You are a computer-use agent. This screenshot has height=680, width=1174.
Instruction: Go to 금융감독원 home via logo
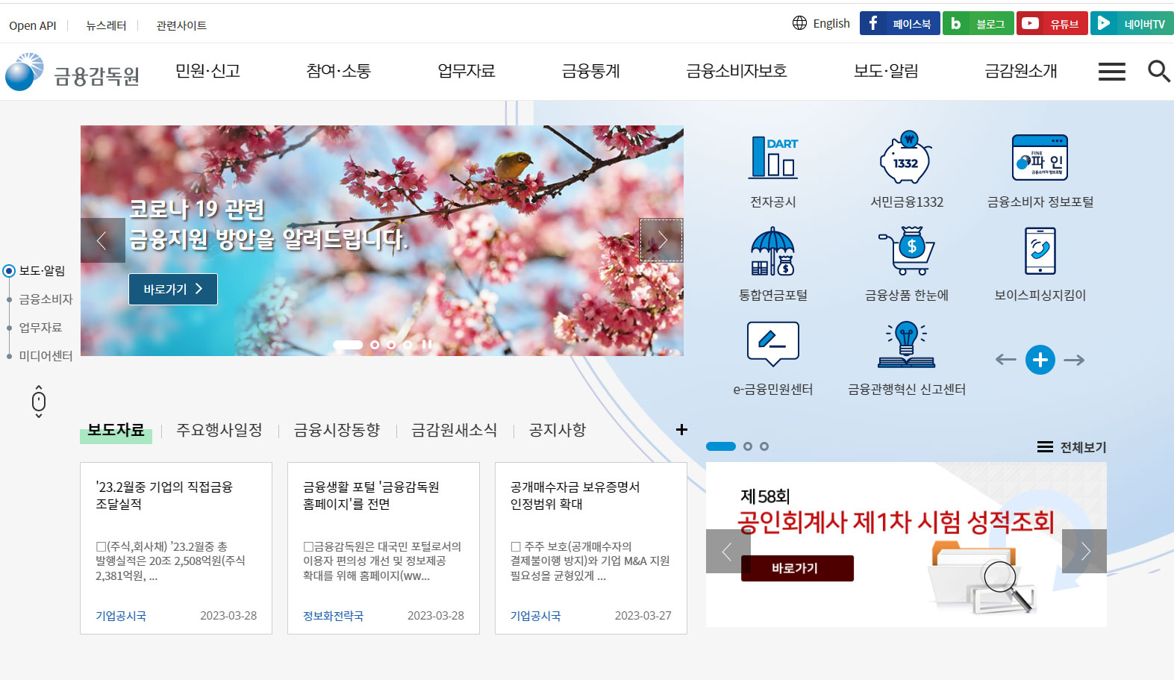(72, 72)
